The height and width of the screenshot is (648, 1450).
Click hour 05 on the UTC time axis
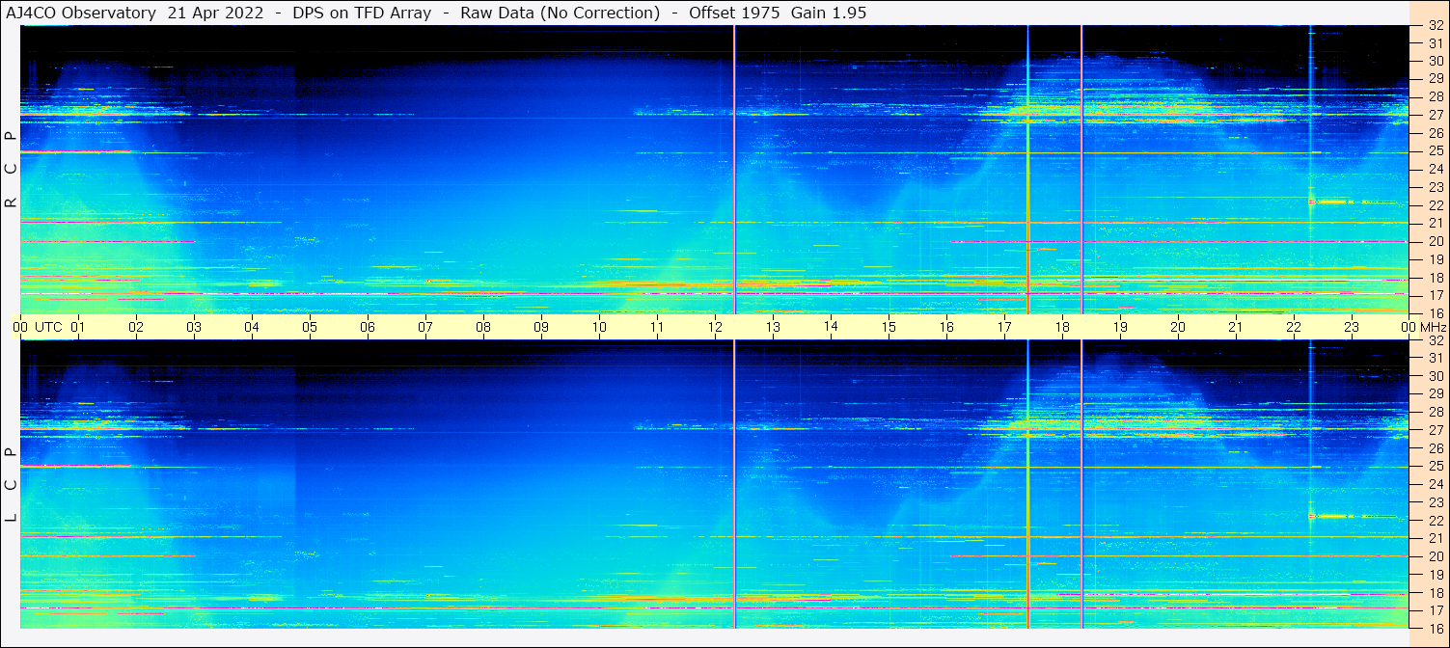pos(310,327)
